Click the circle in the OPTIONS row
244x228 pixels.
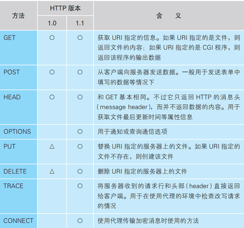click(80, 131)
